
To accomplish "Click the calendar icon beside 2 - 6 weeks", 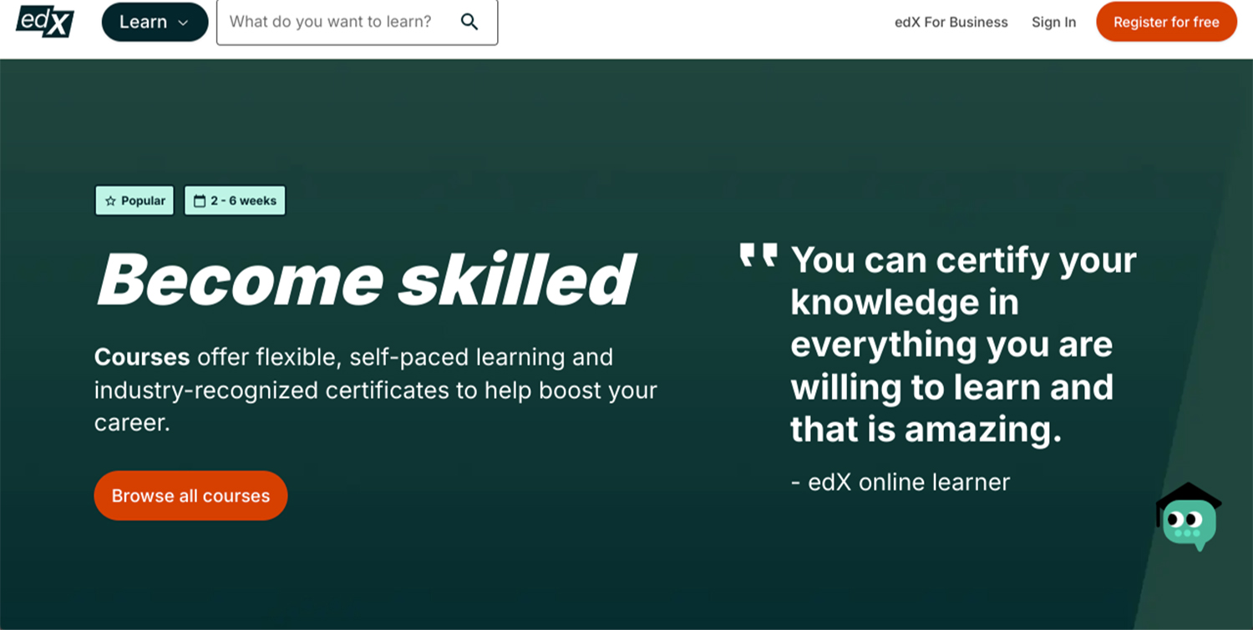I will 199,201.
